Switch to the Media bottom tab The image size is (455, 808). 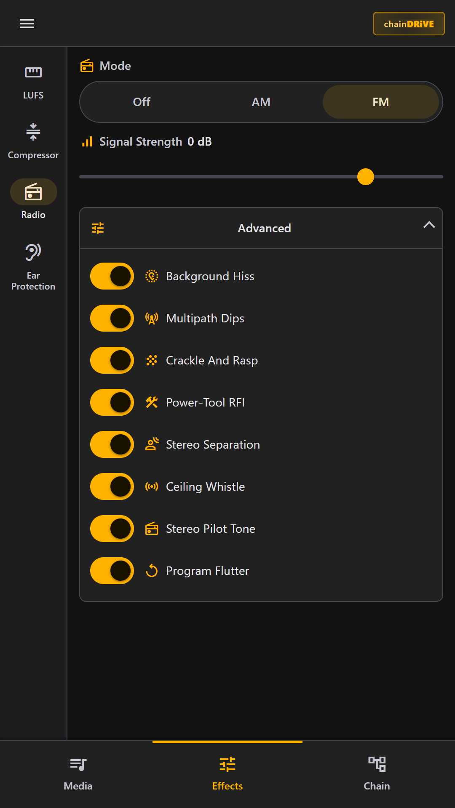point(78,774)
